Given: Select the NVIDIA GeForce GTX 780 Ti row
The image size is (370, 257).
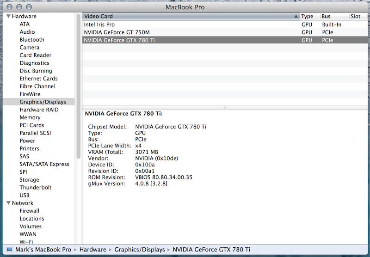Looking at the screenshot, I should click(x=225, y=40).
